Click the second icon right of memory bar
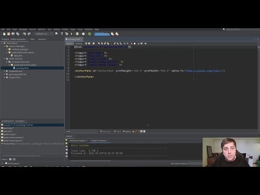The height and width of the screenshot is (195, 260). (117, 34)
